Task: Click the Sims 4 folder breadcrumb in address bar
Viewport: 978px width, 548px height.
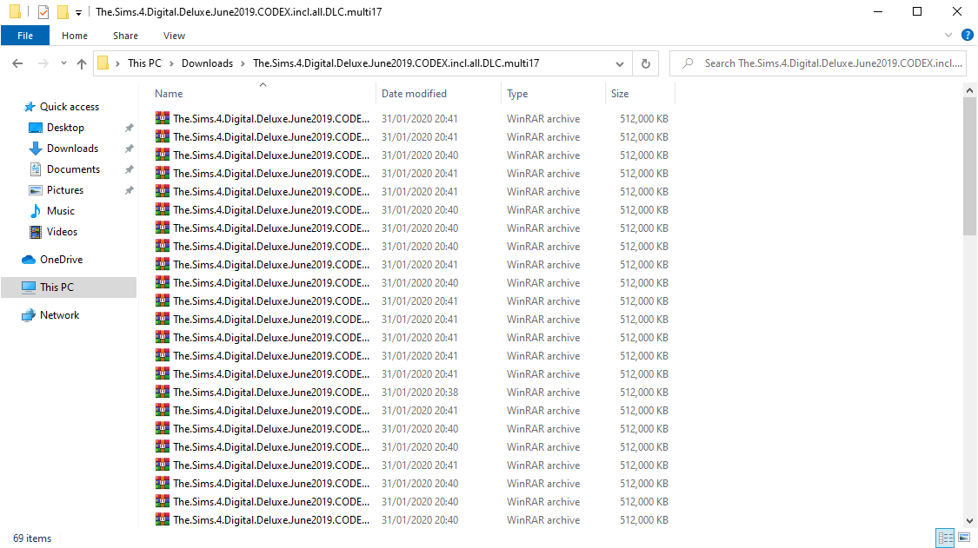Action: pyautogui.click(x=396, y=63)
